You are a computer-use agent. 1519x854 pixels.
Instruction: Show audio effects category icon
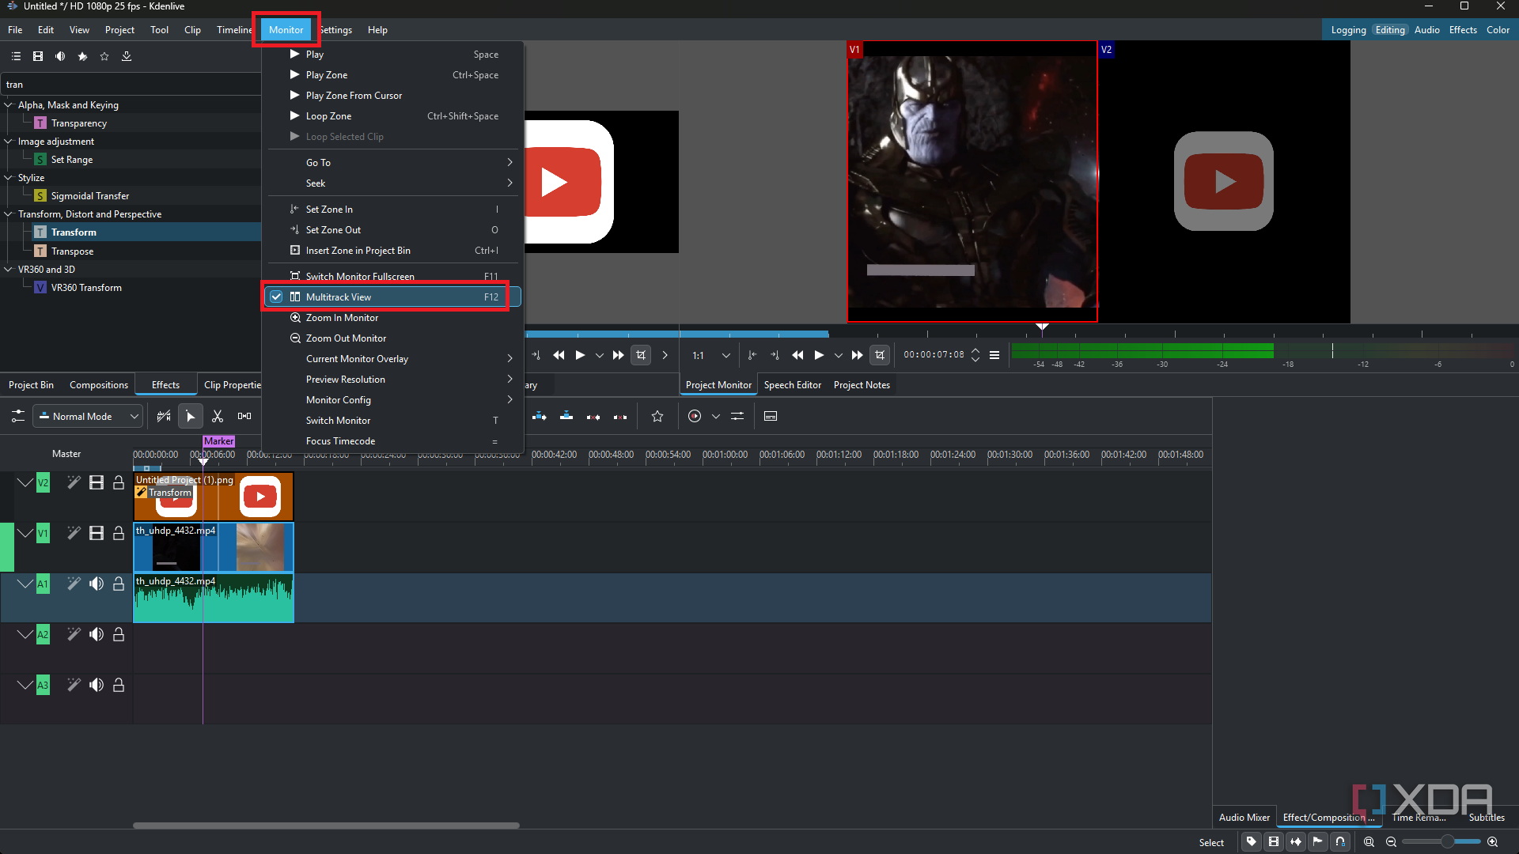60,56
